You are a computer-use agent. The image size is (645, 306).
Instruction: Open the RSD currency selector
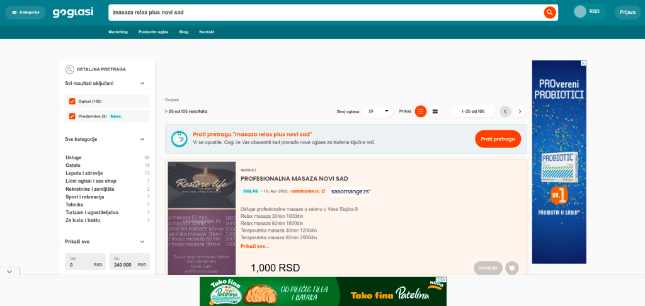[x=588, y=12]
